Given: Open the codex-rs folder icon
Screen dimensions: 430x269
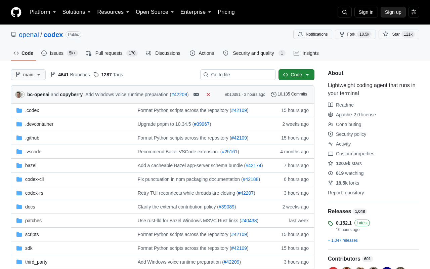Looking at the screenshot, I should [x=19, y=193].
